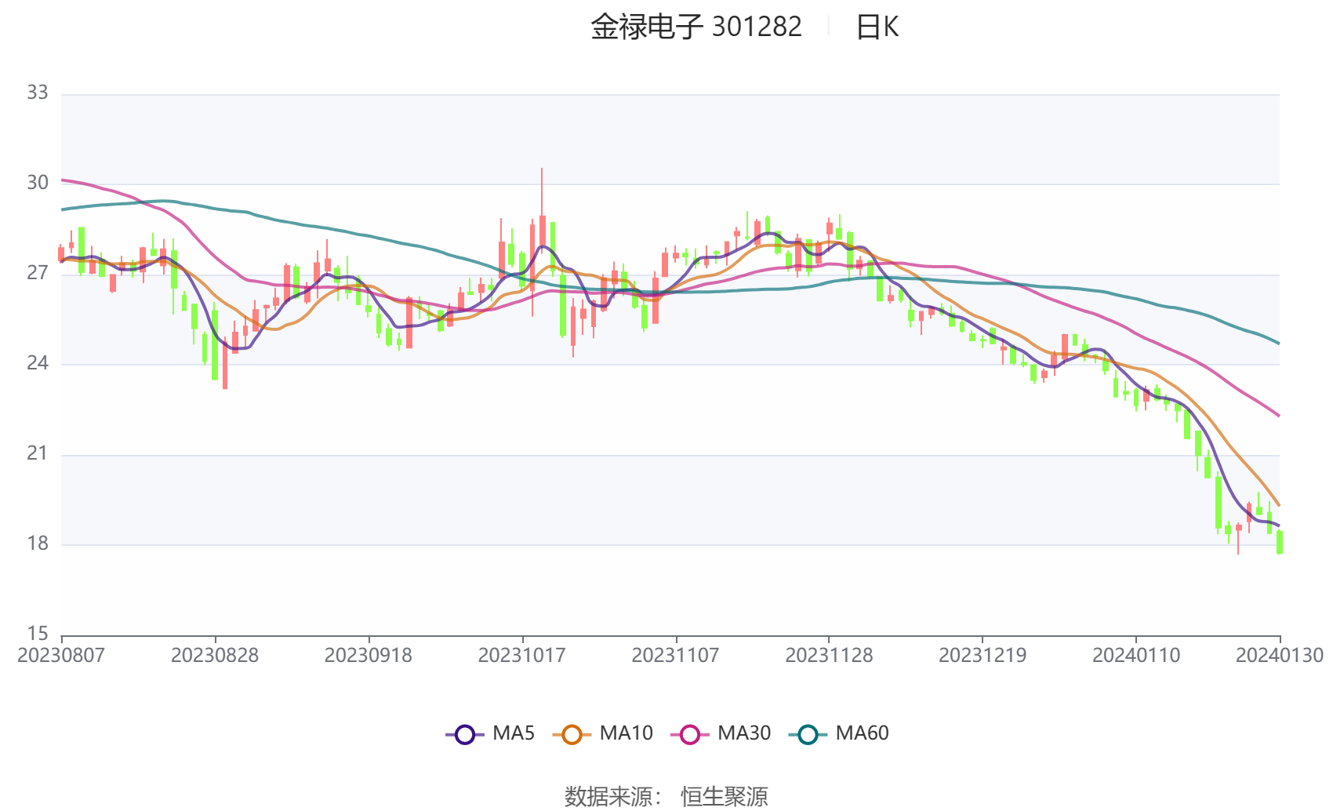Image resolution: width=1333 pixels, height=811 pixels.
Task: Toggle the MA5 series via its label
Action: pyautogui.click(x=513, y=733)
